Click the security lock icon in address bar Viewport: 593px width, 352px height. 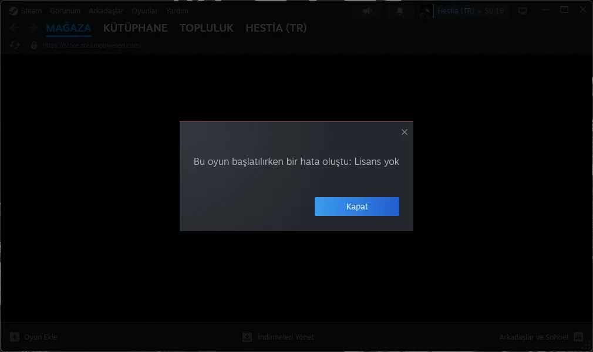click(33, 45)
